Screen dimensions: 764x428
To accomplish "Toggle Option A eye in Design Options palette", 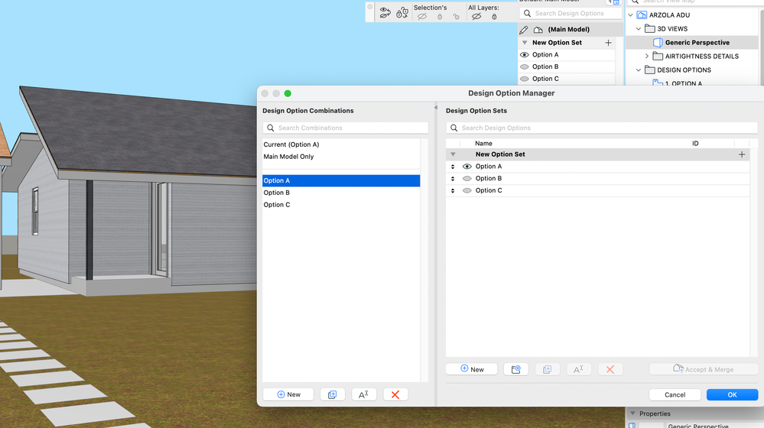I will click(x=525, y=55).
